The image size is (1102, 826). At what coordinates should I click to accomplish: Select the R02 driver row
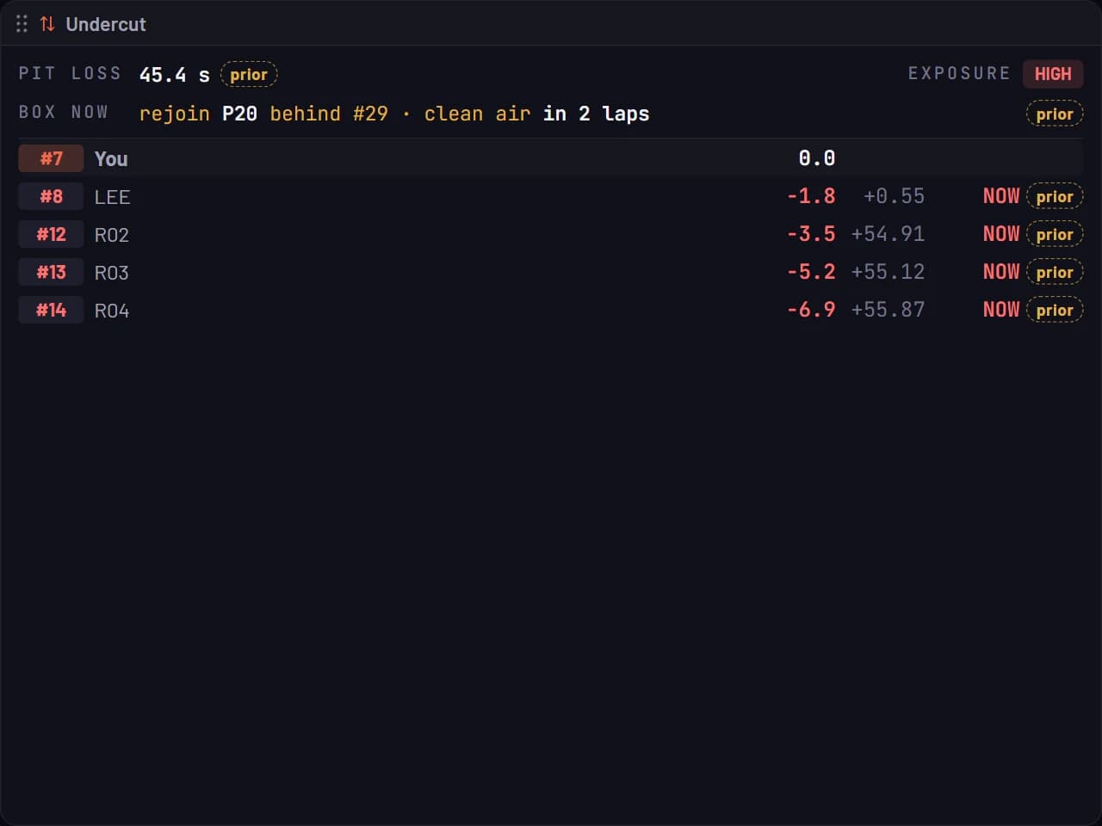(x=551, y=234)
